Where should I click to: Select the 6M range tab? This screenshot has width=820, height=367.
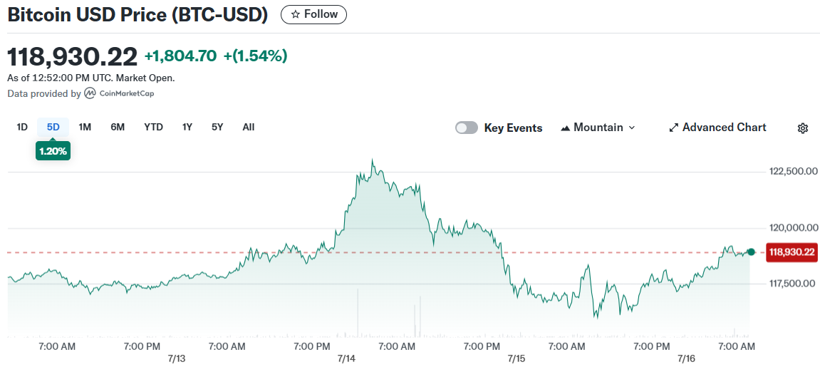118,127
